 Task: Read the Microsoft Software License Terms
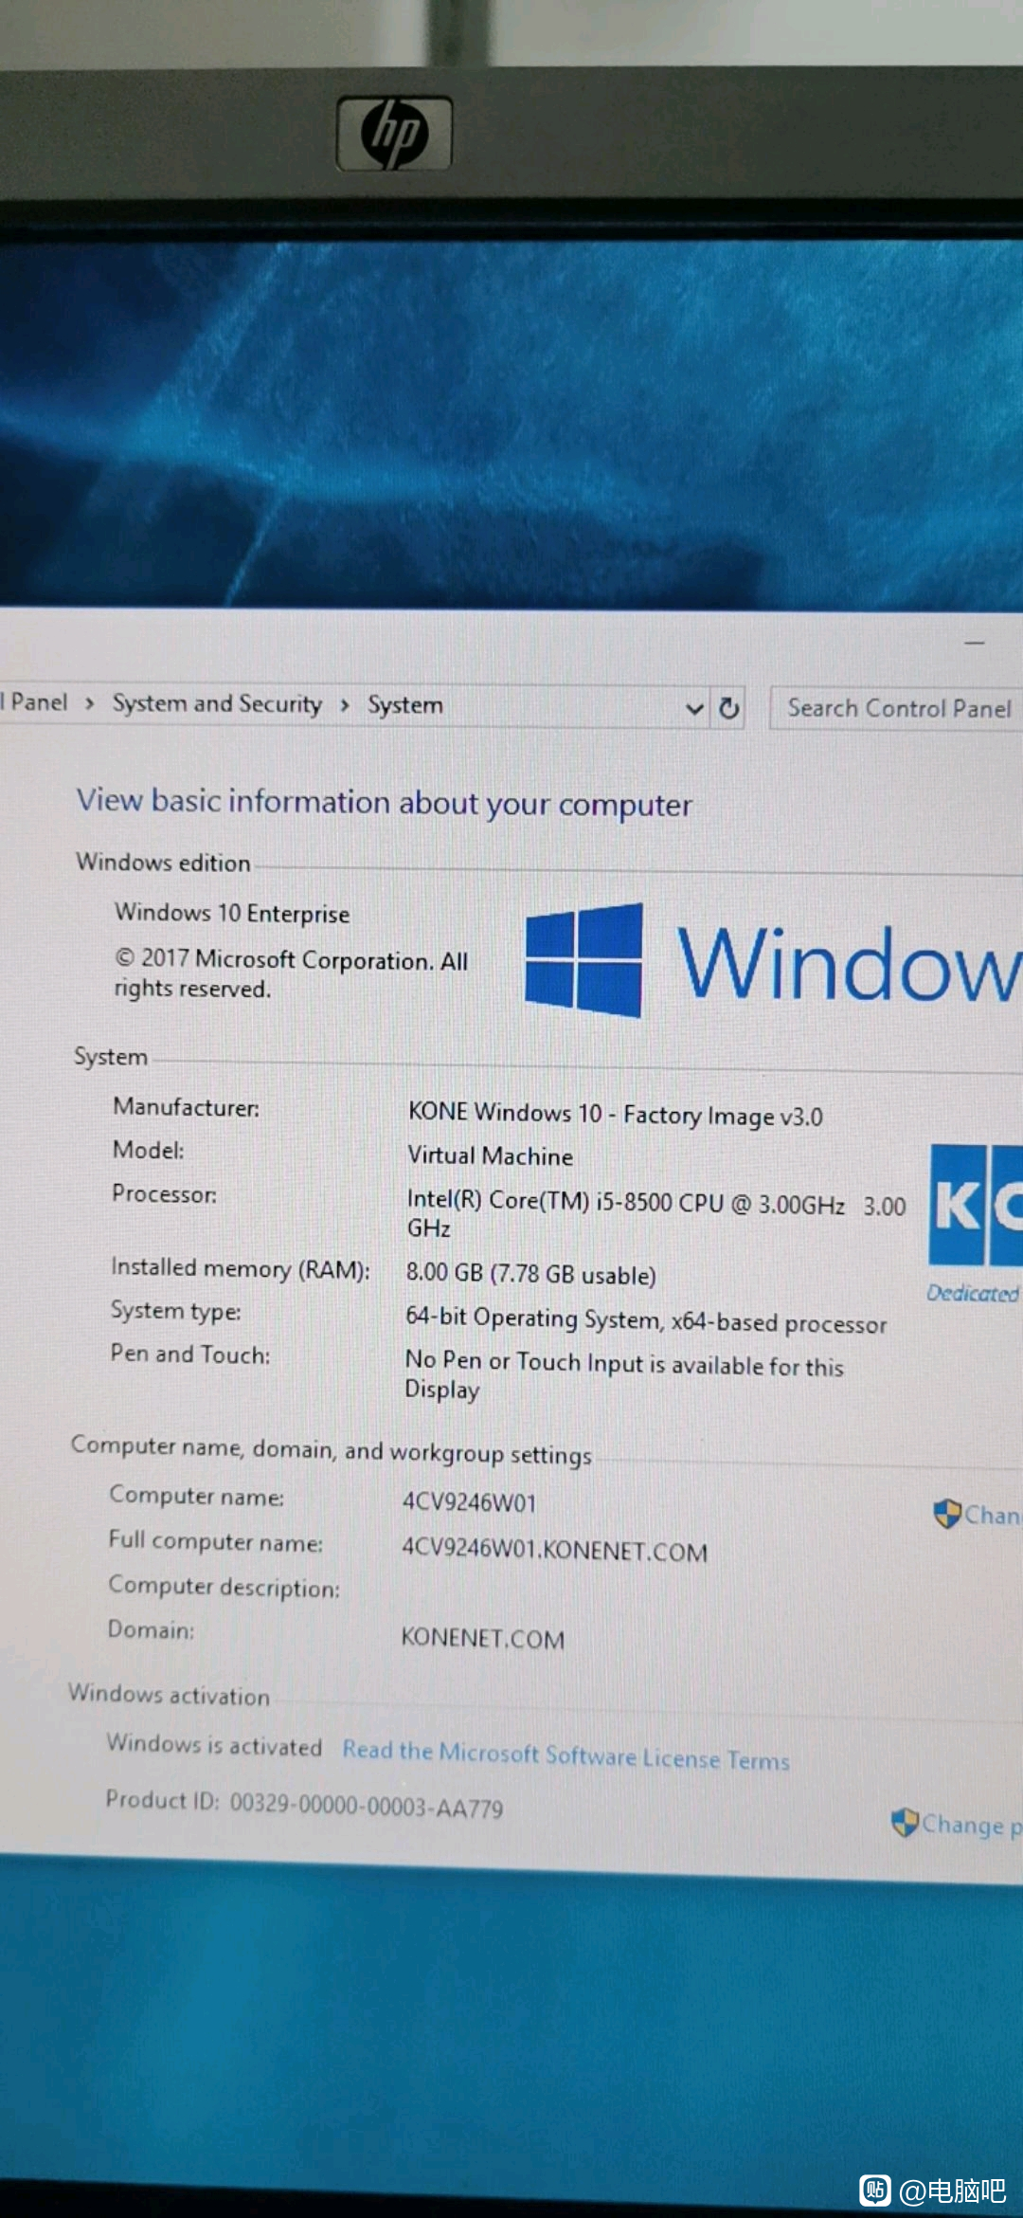point(565,1754)
